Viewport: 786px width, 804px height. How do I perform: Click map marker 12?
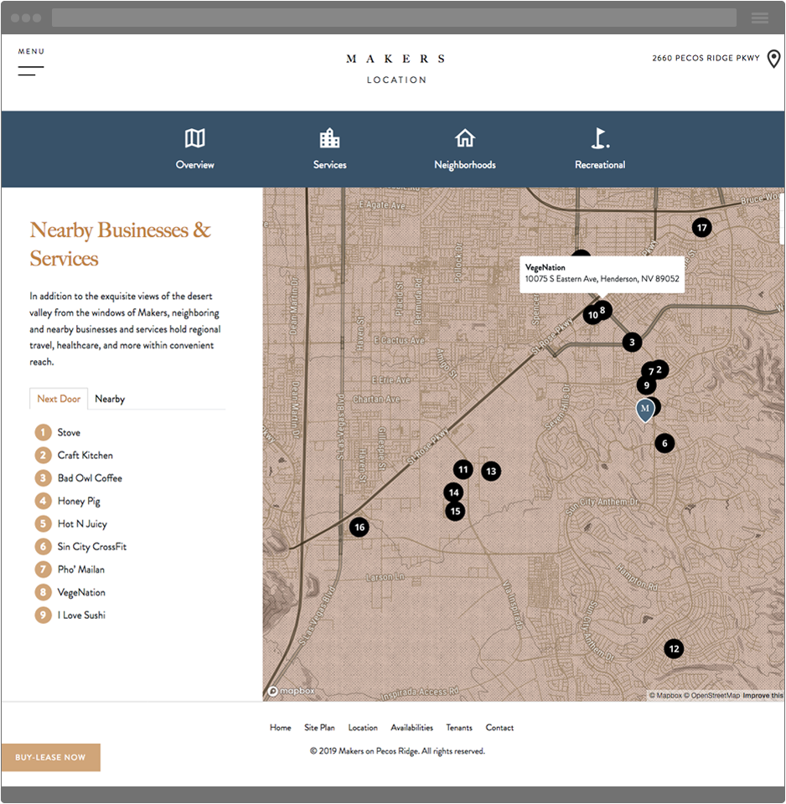pos(675,648)
